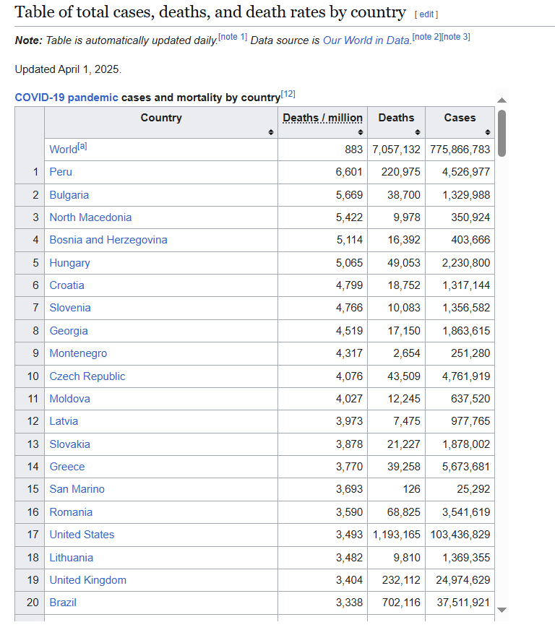Select Montenegro cases value 251,280

(x=470, y=353)
